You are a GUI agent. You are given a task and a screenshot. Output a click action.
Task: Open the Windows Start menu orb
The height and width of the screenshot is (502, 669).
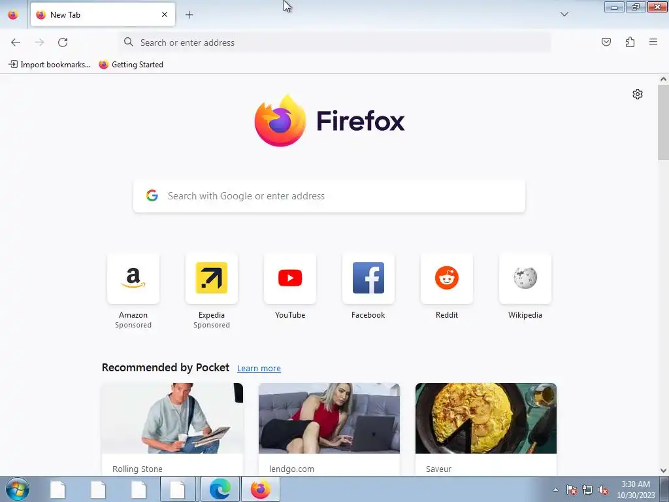coord(17,489)
